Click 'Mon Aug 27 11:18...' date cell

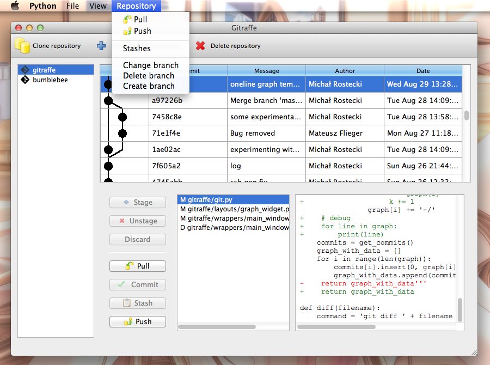423,133
